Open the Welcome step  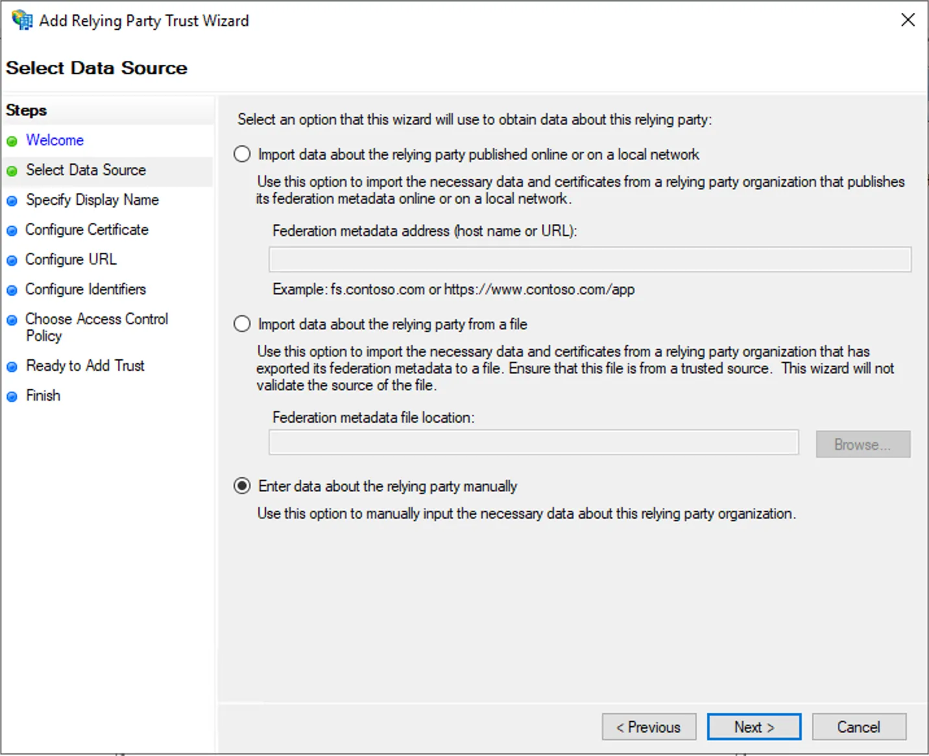pos(54,140)
